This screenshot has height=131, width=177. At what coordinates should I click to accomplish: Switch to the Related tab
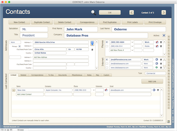coord(23,75)
